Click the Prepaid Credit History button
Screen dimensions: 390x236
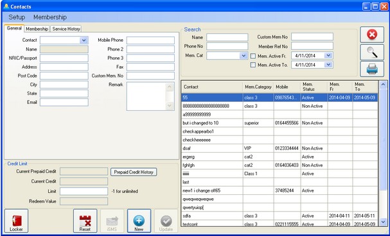click(134, 172)
